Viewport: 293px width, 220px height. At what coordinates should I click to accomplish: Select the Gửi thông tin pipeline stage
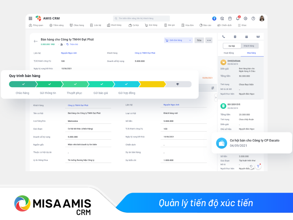click(49, 84)
